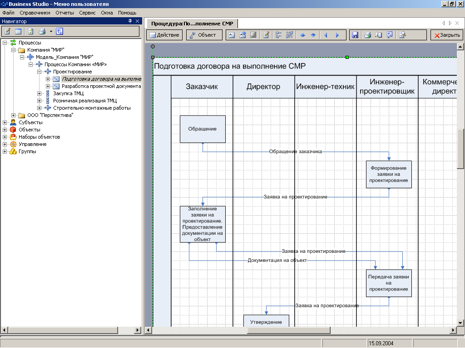
Task: Open the Окна menu
Action: click(107, 13)
